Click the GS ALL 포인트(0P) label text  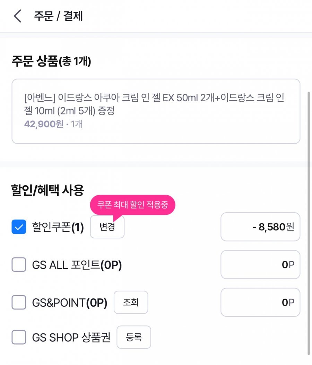point(77,265)
